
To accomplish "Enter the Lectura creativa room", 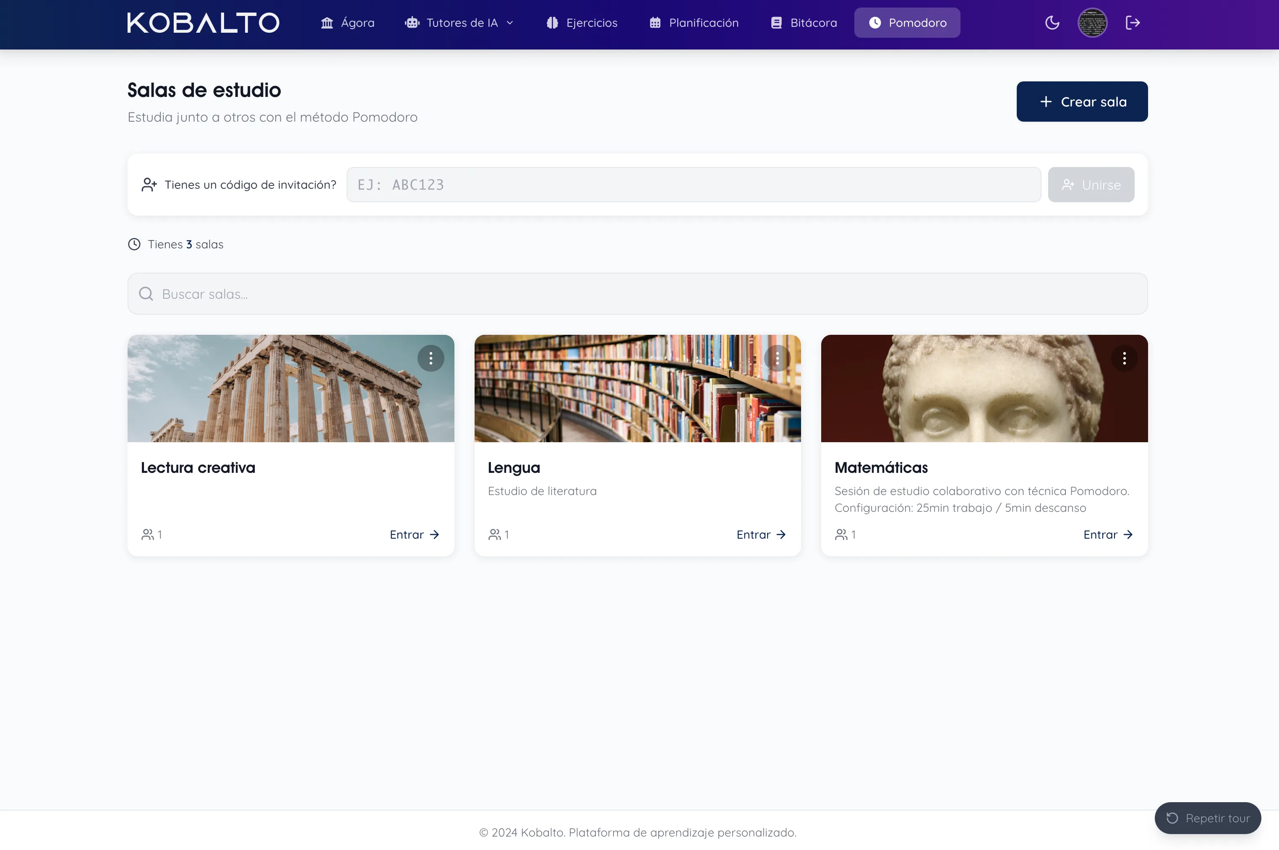I will click(414, 535).
